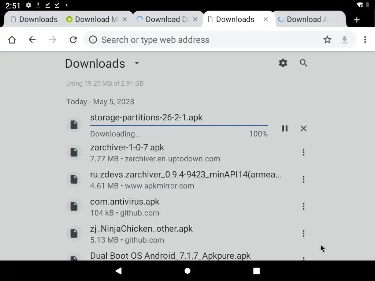Click 'Using 19.25 MB of 2.91 GB' text
Screen dimensions: 375x281
coord(105,83)
